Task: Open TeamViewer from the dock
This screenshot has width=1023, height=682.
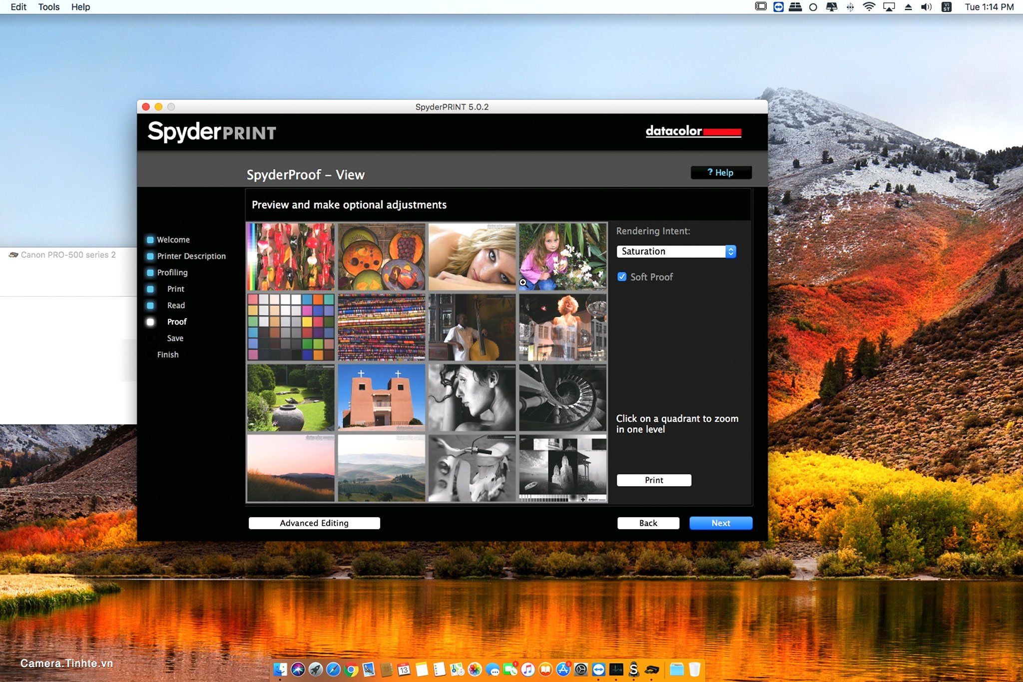Action: (598, 669)
